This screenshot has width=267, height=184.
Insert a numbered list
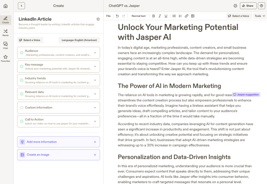[180, 16]
